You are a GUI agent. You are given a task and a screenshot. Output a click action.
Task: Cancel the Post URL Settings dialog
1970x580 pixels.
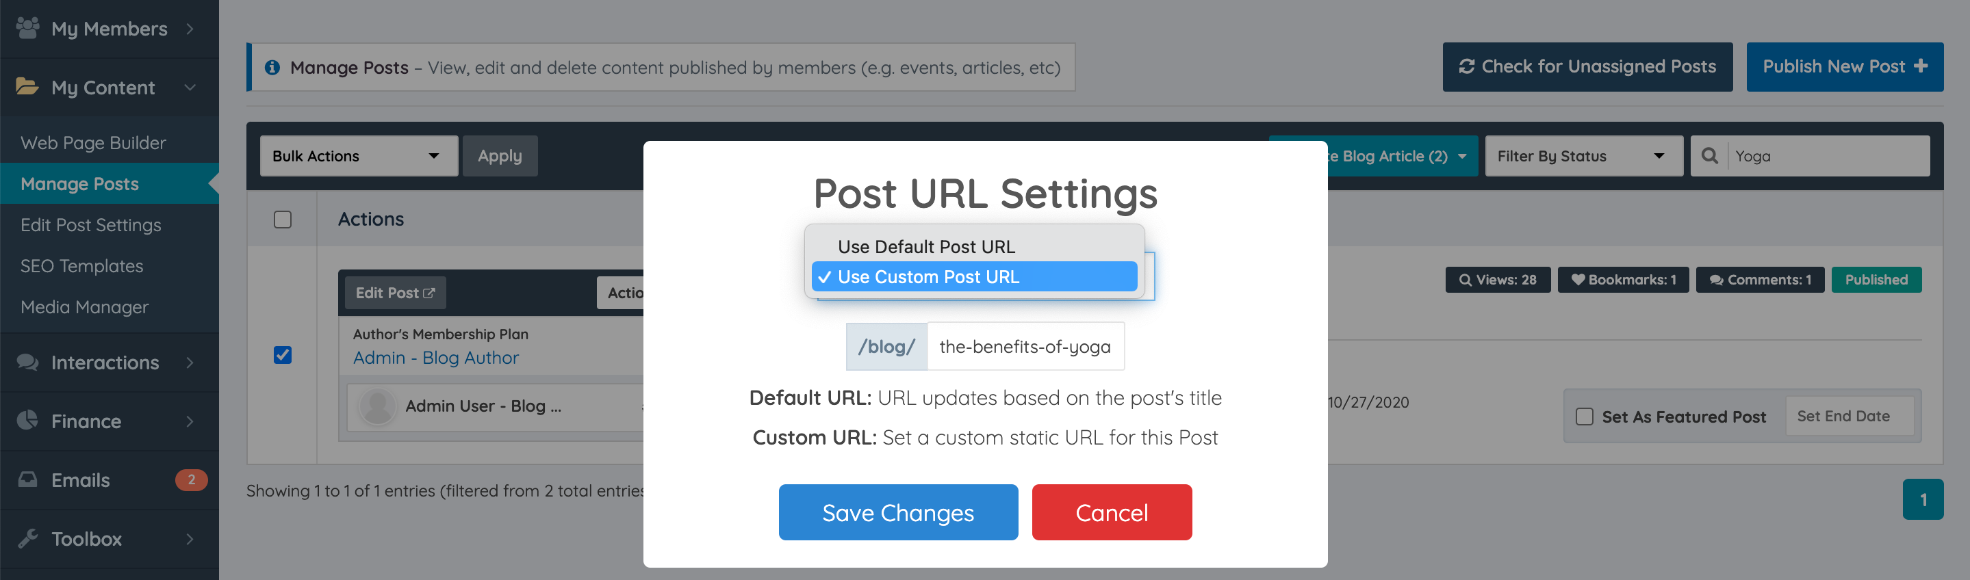click(1112, 512)
